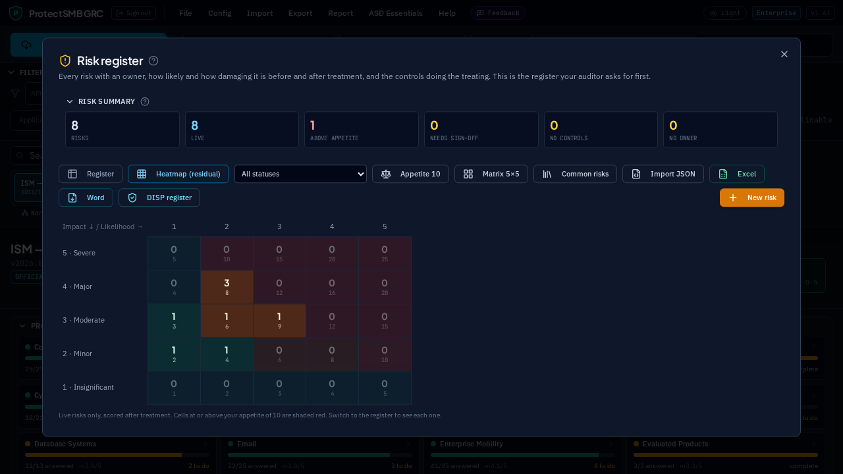Image resolution: width=843 pixels, height=474 pixels.
Task: Click the help icon beside Risk register title
Action: point(153,61)
